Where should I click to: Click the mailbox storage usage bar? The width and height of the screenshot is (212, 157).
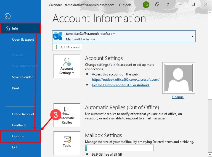click(119, 148)
